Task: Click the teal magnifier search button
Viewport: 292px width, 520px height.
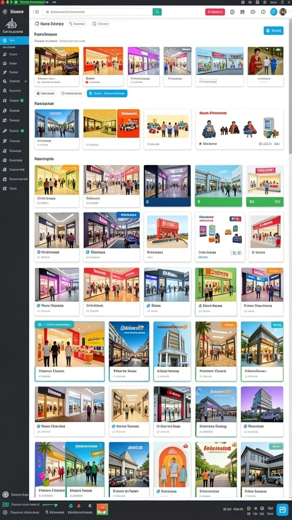Action: point(157,12)
